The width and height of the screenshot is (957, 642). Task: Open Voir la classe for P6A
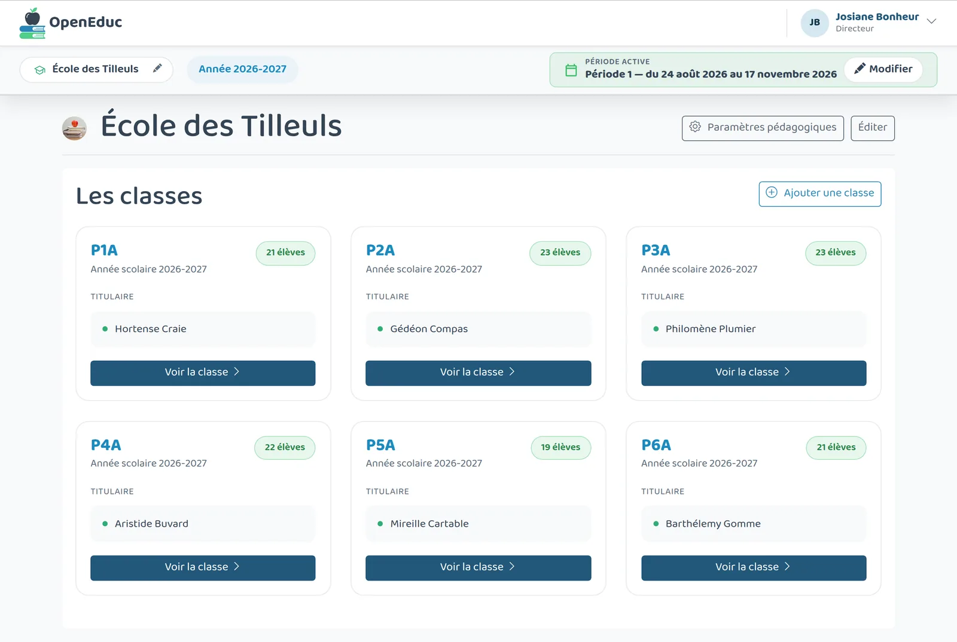coord(754,567)
